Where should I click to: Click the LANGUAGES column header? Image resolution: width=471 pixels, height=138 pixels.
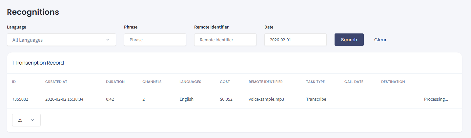190,82
